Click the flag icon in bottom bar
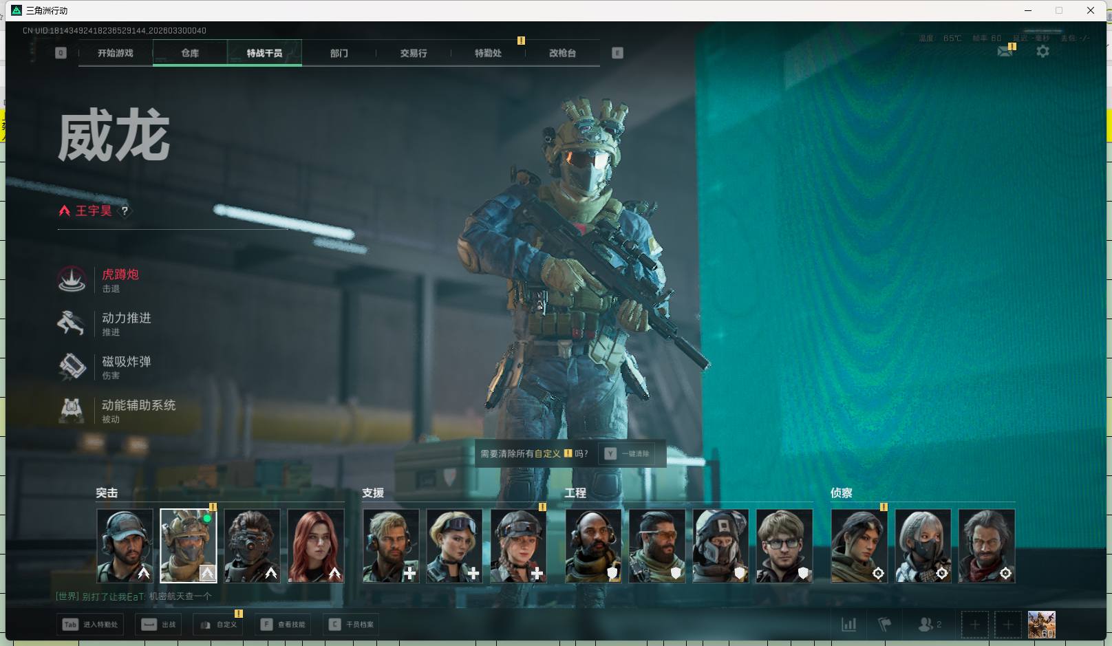The width and height of the screenshot is (1112, 646). coord(885,625)
